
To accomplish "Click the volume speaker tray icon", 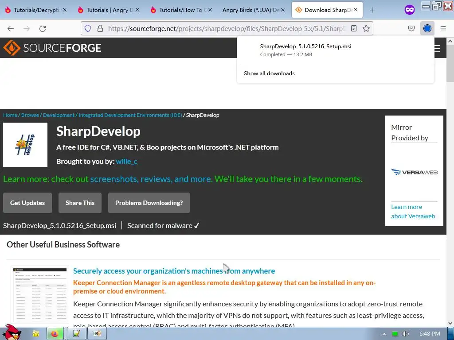I will tap(406, 334).
